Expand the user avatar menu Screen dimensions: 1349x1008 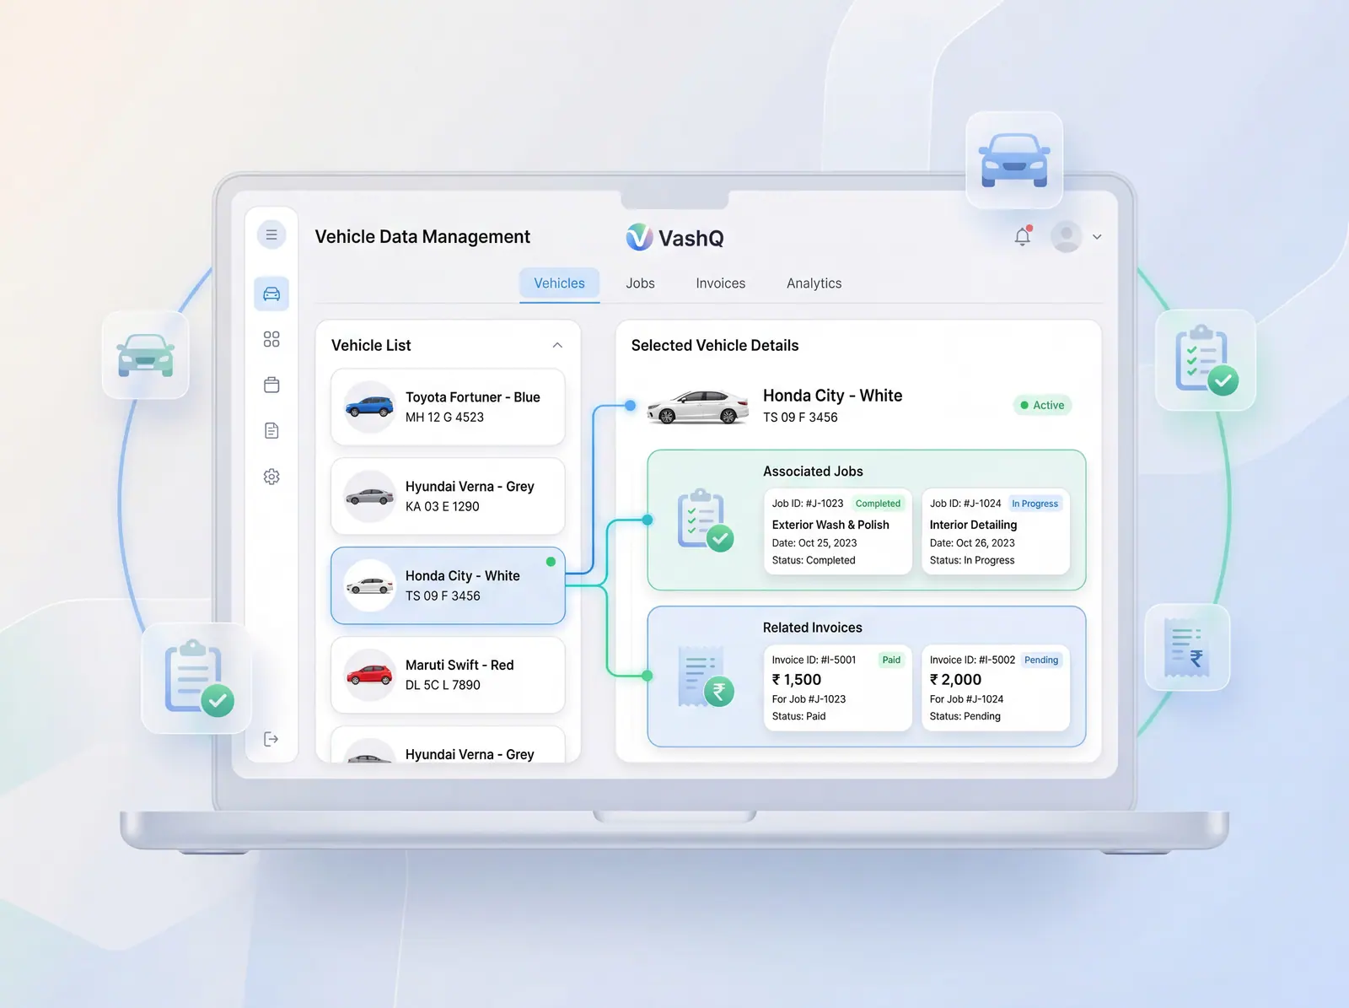(x=1066, y=237)
